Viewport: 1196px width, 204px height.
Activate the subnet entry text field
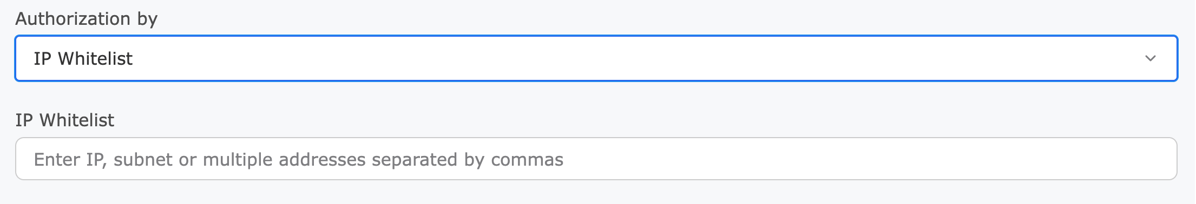click(x=596, y=159)
